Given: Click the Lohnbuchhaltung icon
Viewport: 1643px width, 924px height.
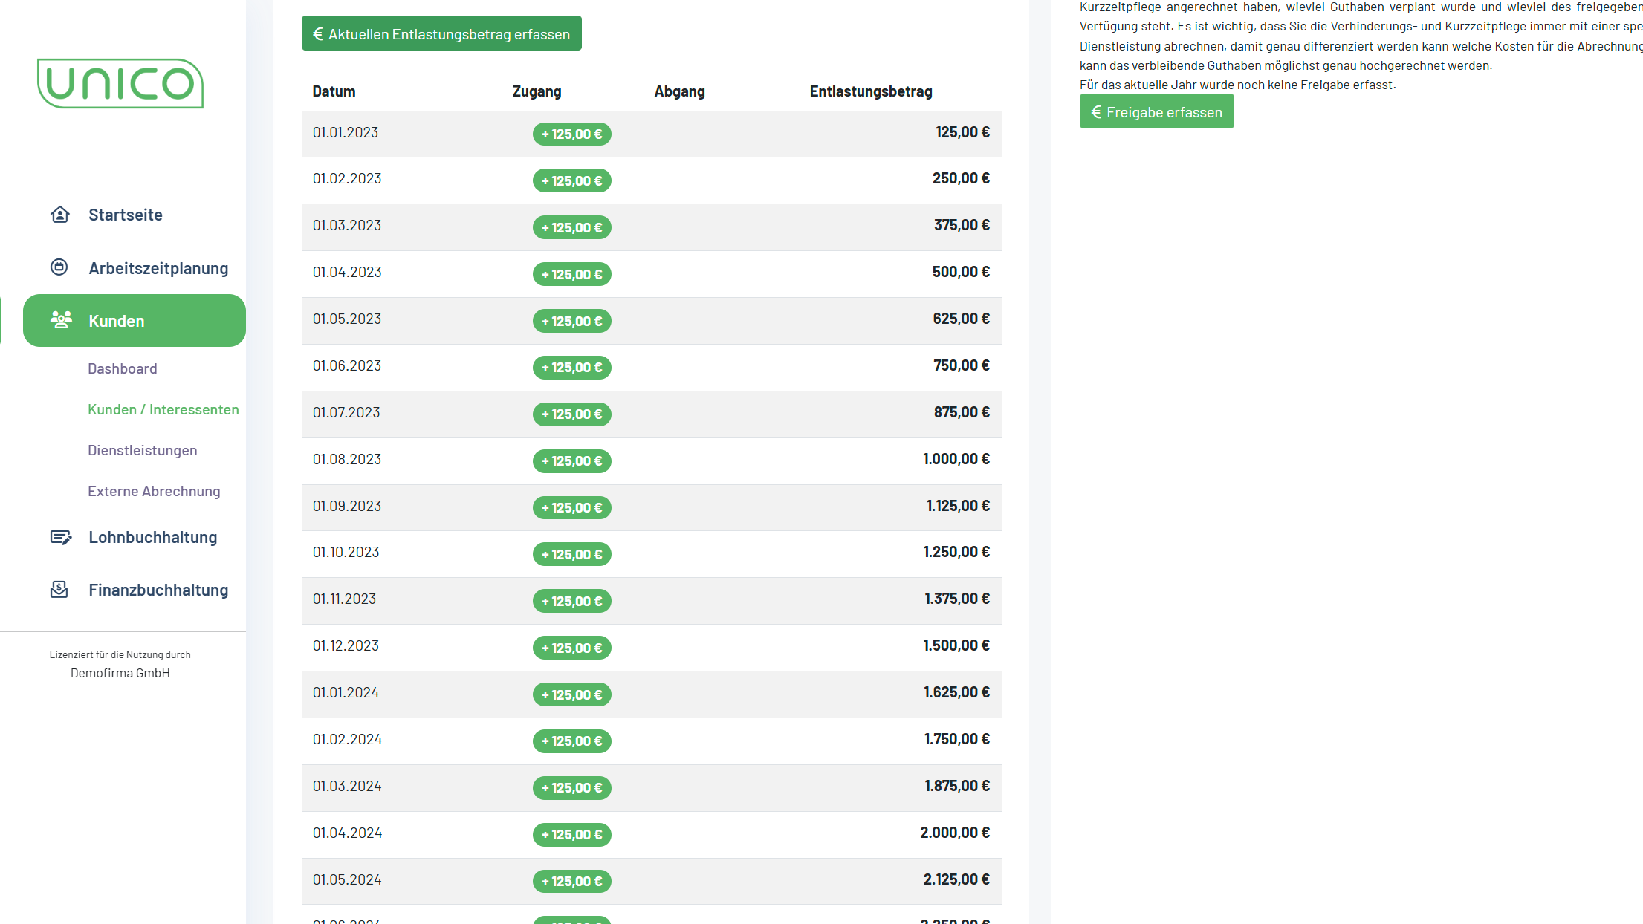Looking at the screenshot, I should pos(60,537).
